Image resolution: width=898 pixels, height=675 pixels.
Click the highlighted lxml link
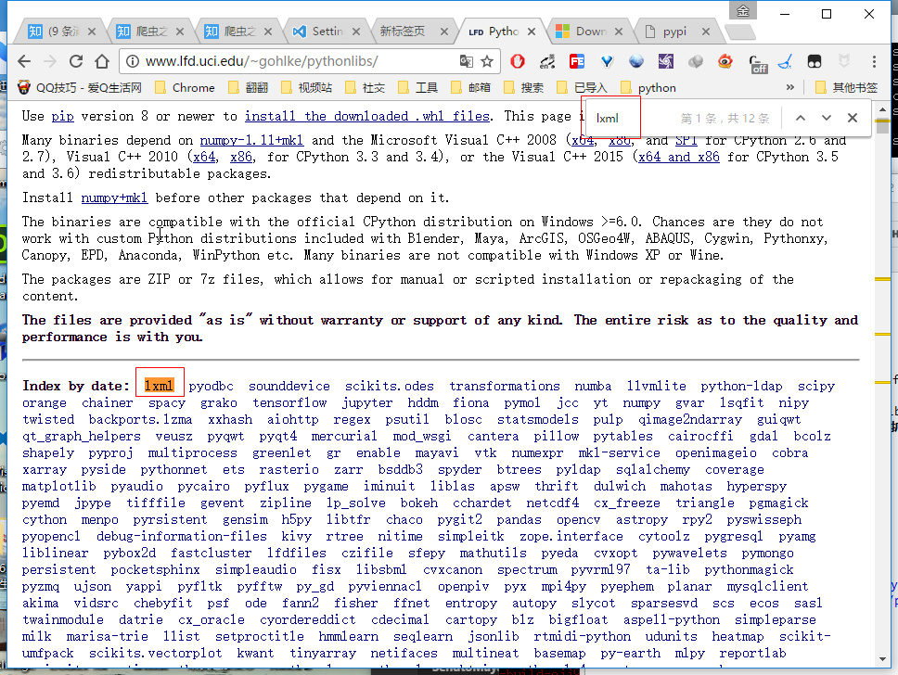[x=159, y=386]
